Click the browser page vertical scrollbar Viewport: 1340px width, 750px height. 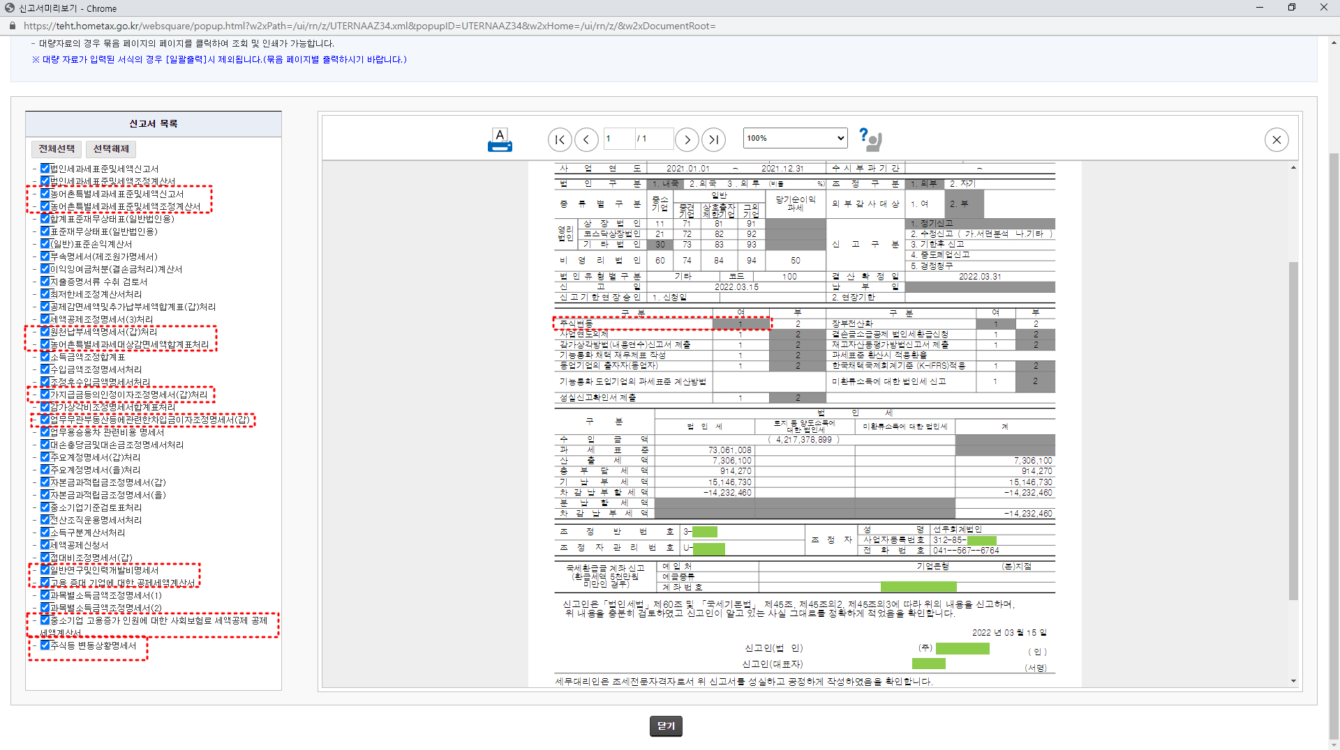(x=1334, y=446)
